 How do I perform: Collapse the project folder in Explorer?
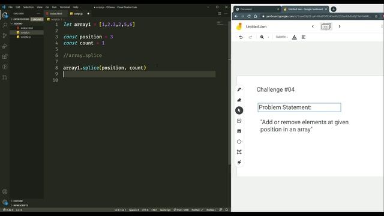coord(17,23)
